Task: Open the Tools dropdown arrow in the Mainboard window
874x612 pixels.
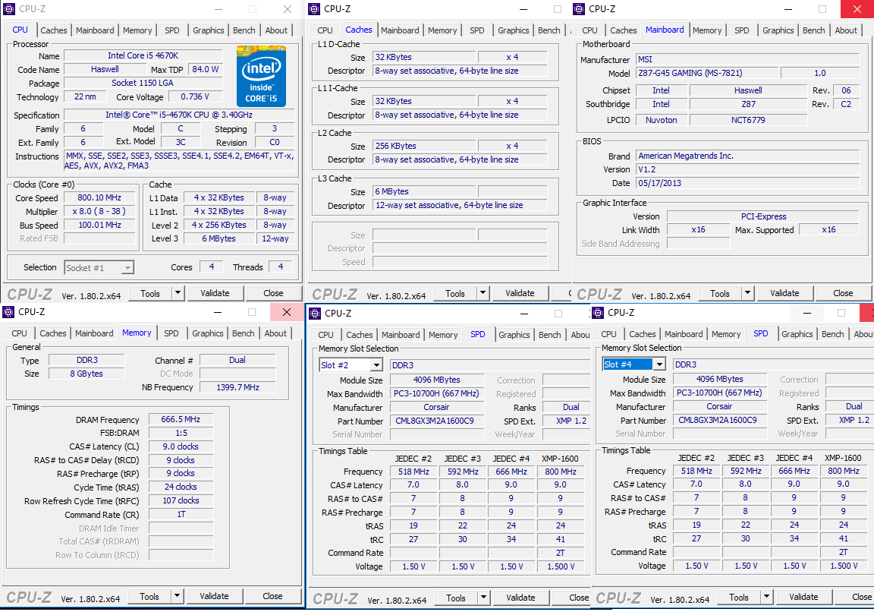Action: coord(747,293)
